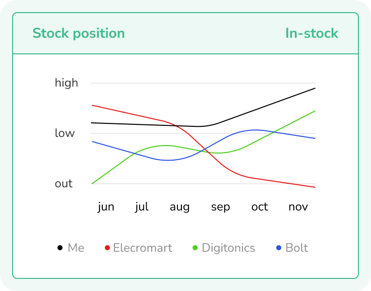This screenshot has width=371, height=291.
Task: Click the low level axis label
Action: 65,133
